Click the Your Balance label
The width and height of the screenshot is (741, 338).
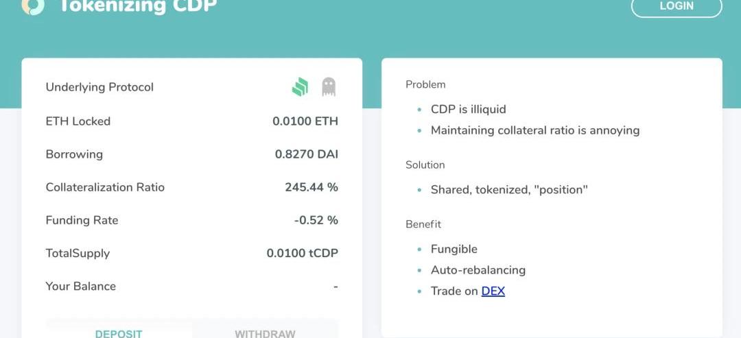[x=81, y=287]
